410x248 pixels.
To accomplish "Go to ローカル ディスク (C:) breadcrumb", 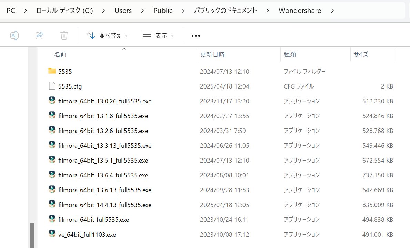I will pos(64,11).
